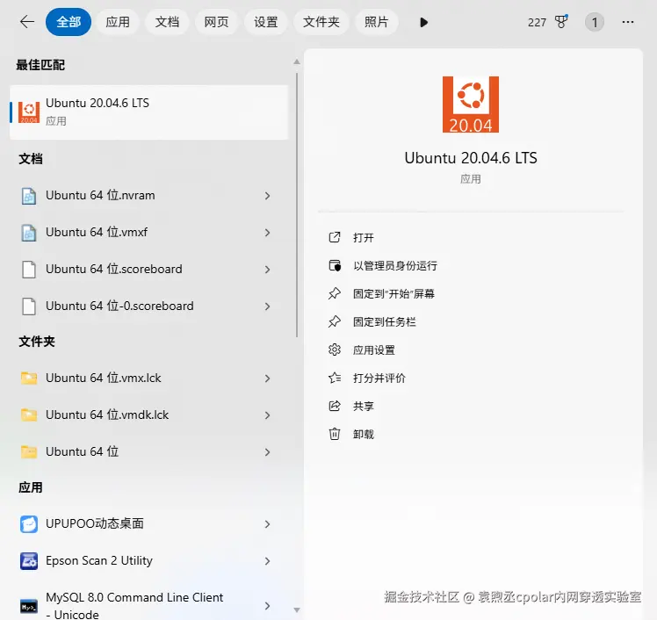This screenshot has width=657, height=620.
Task: Expand the Ubuntu 64 位.vmxf chevron
Action: pyautogui.click(x=268, y=233)
